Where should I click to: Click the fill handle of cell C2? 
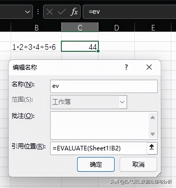coord(98,51)
